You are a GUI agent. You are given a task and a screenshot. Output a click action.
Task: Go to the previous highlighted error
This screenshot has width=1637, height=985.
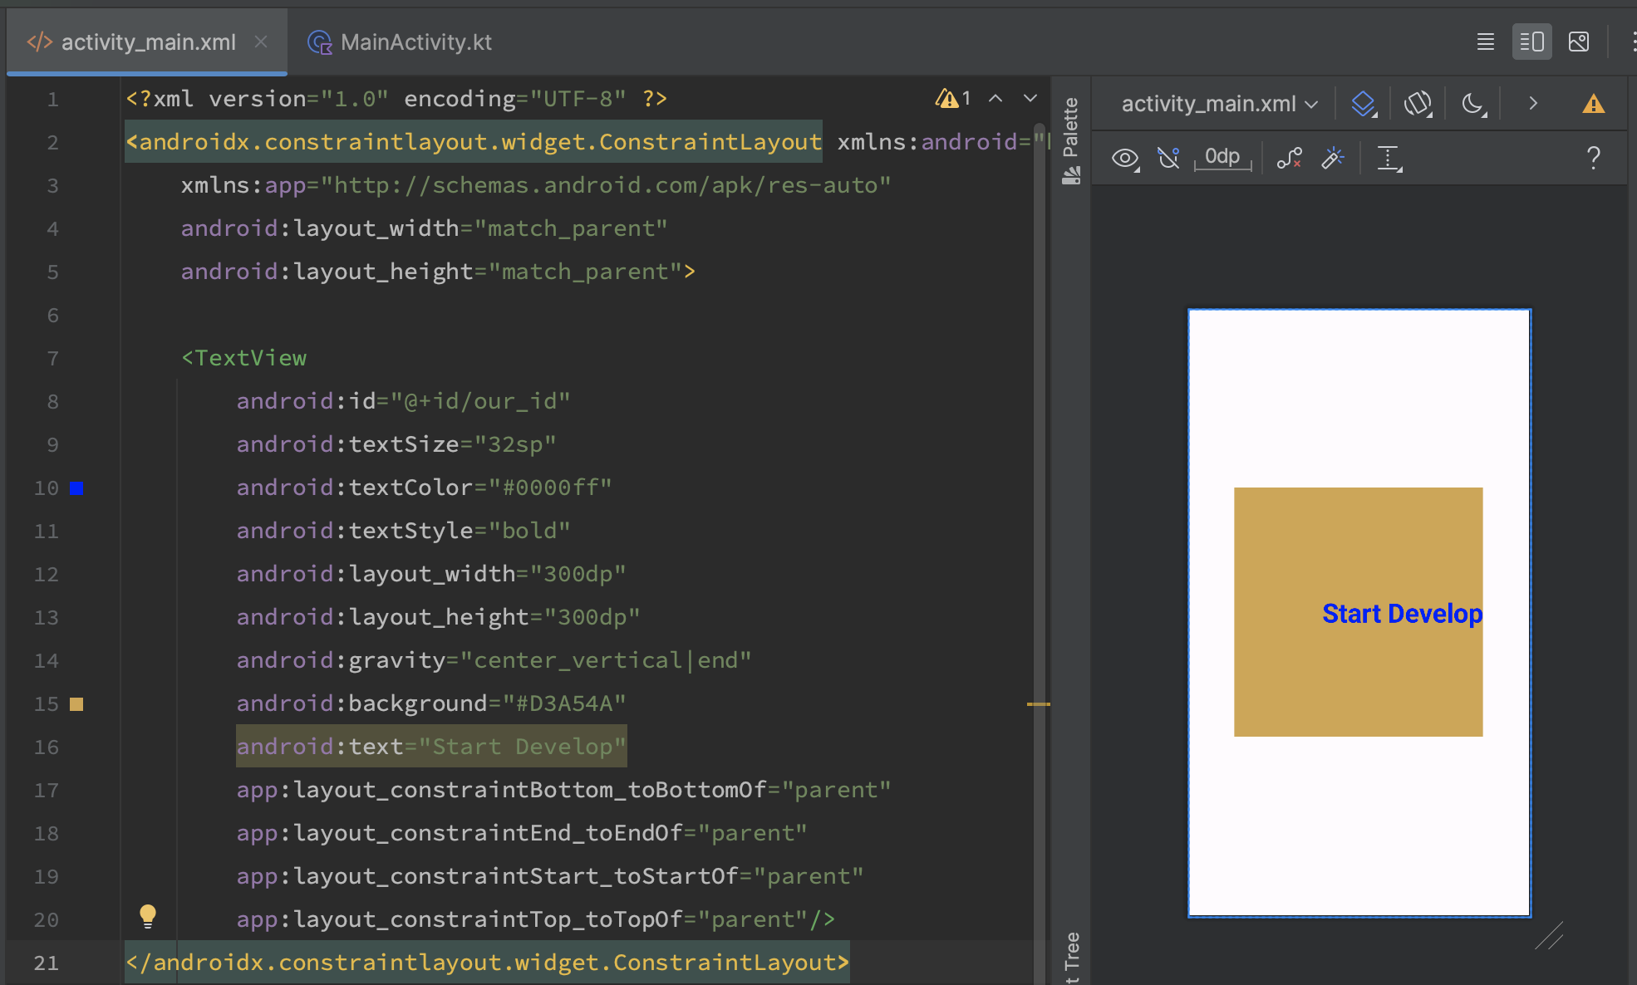(x=995, y=99)
